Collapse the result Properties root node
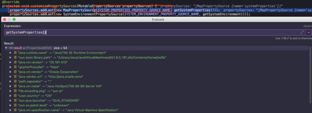The height and width of the screenshot is (113, 312). pyautogui.click(x=6, y=48)
